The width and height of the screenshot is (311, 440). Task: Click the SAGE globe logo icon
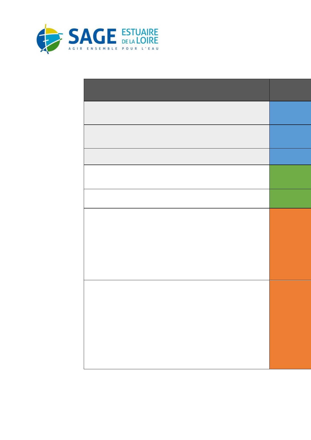click(x=49, y=39)
